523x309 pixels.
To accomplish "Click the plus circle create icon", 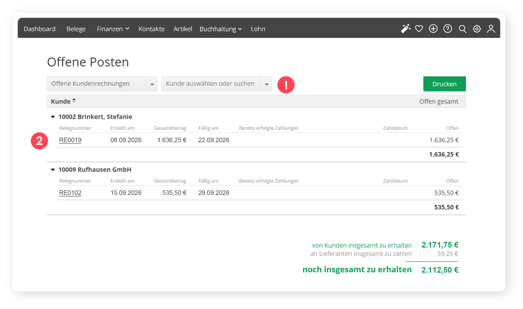I will point(433,29).
